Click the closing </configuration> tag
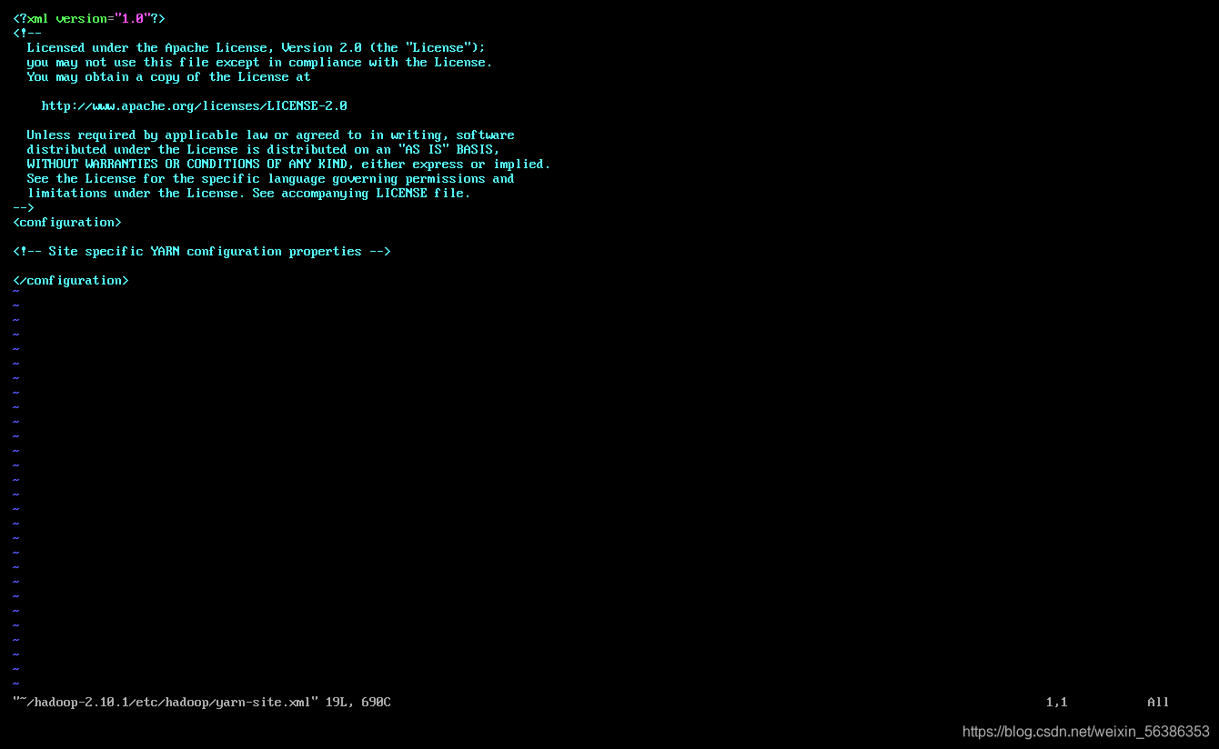The image size is (1219, 749). (x=71, y=280)
